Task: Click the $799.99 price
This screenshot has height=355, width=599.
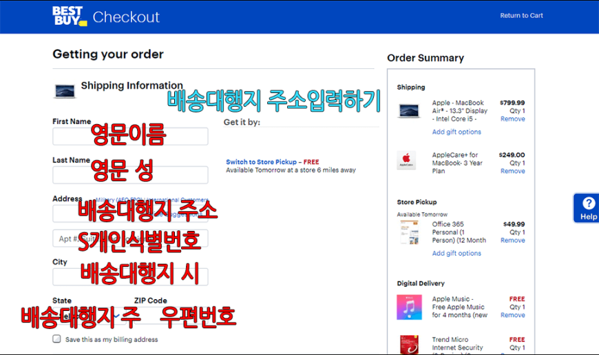Action: [x=512, y=103]
